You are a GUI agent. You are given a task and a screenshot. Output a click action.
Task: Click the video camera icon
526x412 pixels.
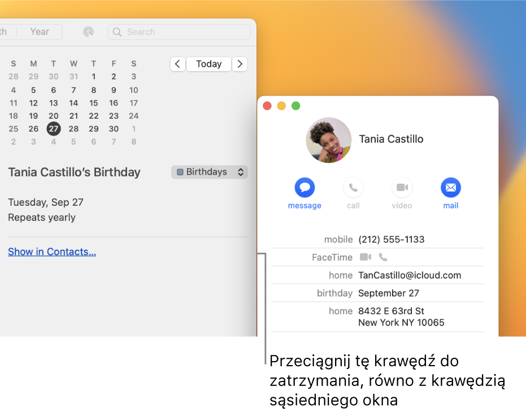coord(402,187)
